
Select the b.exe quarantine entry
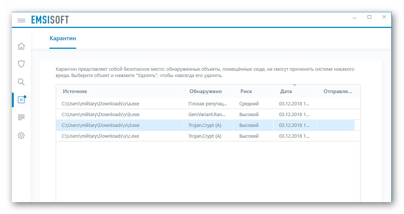coord(208,114)
